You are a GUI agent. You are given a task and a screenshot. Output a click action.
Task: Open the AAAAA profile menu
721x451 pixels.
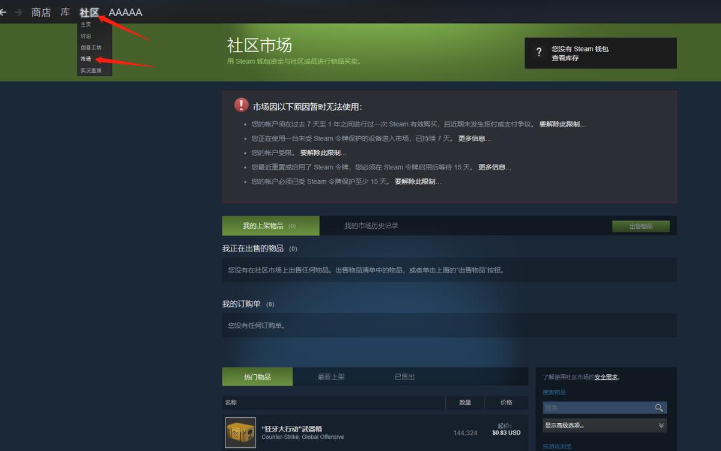point(126,12)
